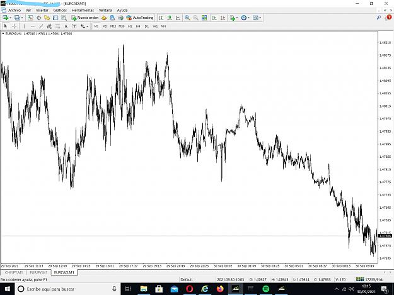This screenshot has height=295, width=394.
Task: Open the Herramientas menu
Action: (x=83, y=10)
